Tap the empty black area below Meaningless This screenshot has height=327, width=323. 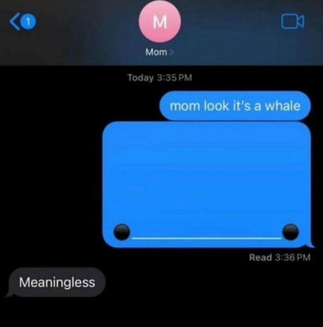coord(161,313)
